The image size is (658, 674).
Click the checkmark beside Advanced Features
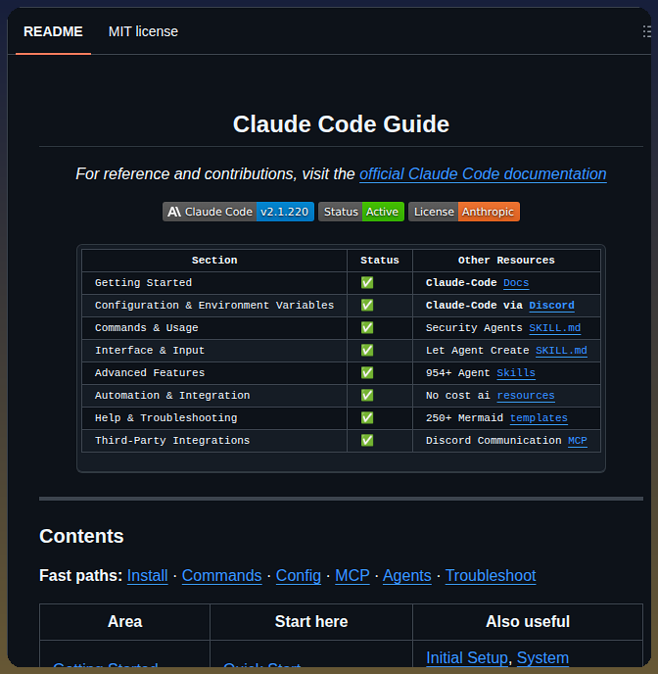[367, 372]
